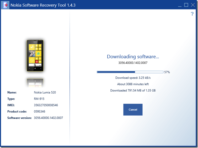Click the product code 059S346
198x148 pixels.
pyautogui.click(x=40, y=111)
